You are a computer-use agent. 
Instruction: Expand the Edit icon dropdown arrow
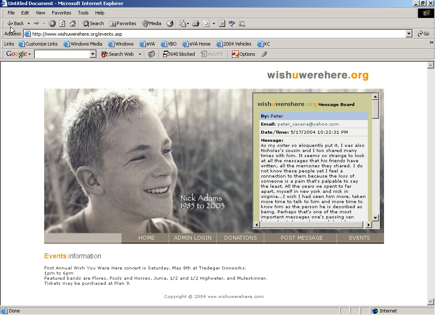pyautogui.click(x=214, y=24)
